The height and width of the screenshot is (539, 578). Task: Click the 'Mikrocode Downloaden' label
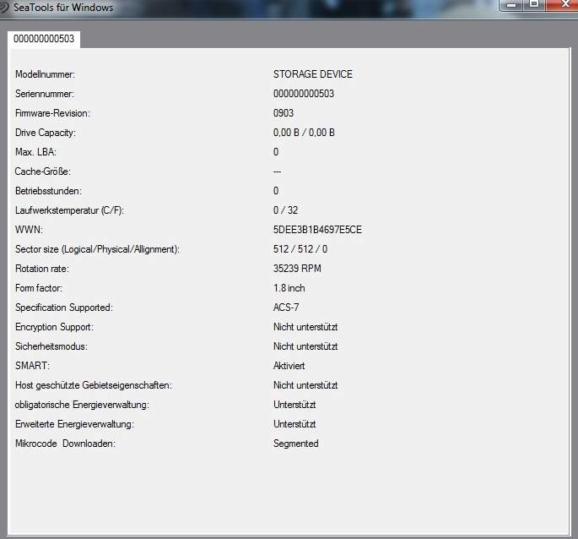(x=65, y=444)
